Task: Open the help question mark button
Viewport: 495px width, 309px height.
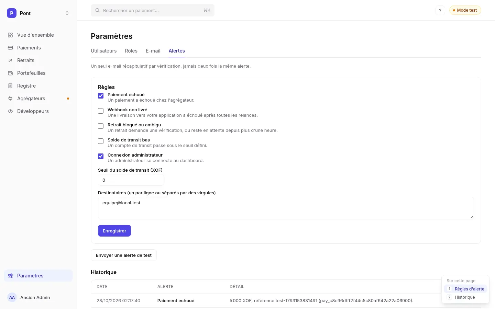Action: [x=440, y=10]
